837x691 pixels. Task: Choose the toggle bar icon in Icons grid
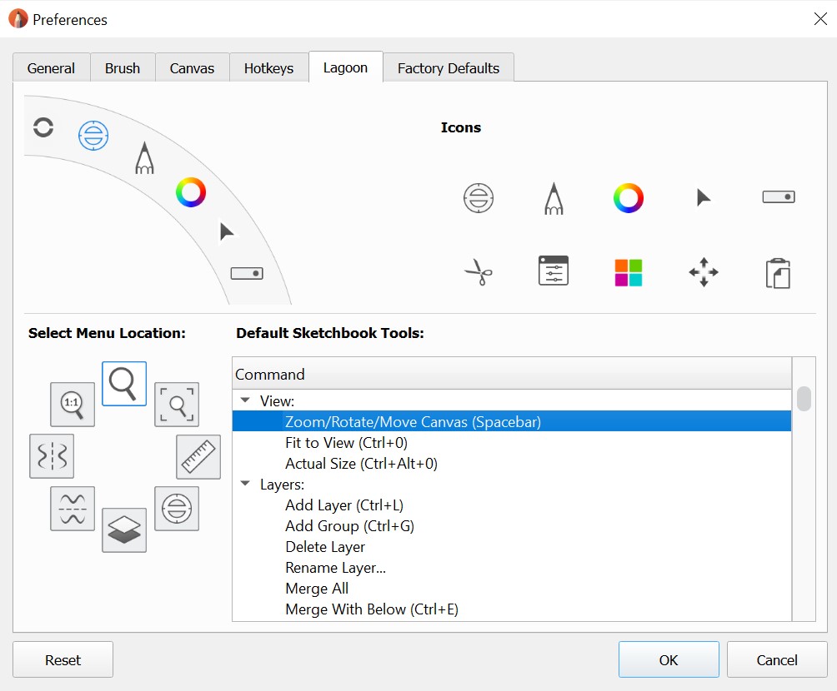(779, 196)
